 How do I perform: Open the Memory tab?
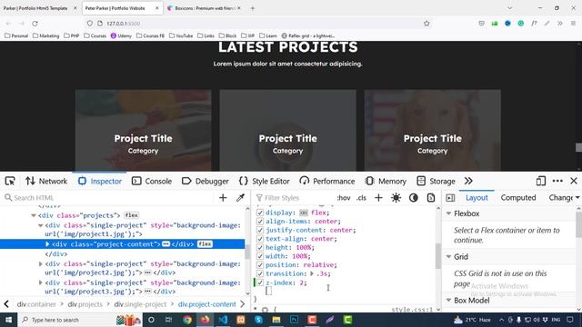click(x=386, y=181)
